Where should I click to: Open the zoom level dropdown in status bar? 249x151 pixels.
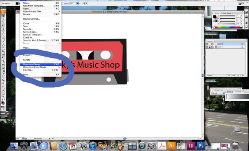tap(23, 139)
